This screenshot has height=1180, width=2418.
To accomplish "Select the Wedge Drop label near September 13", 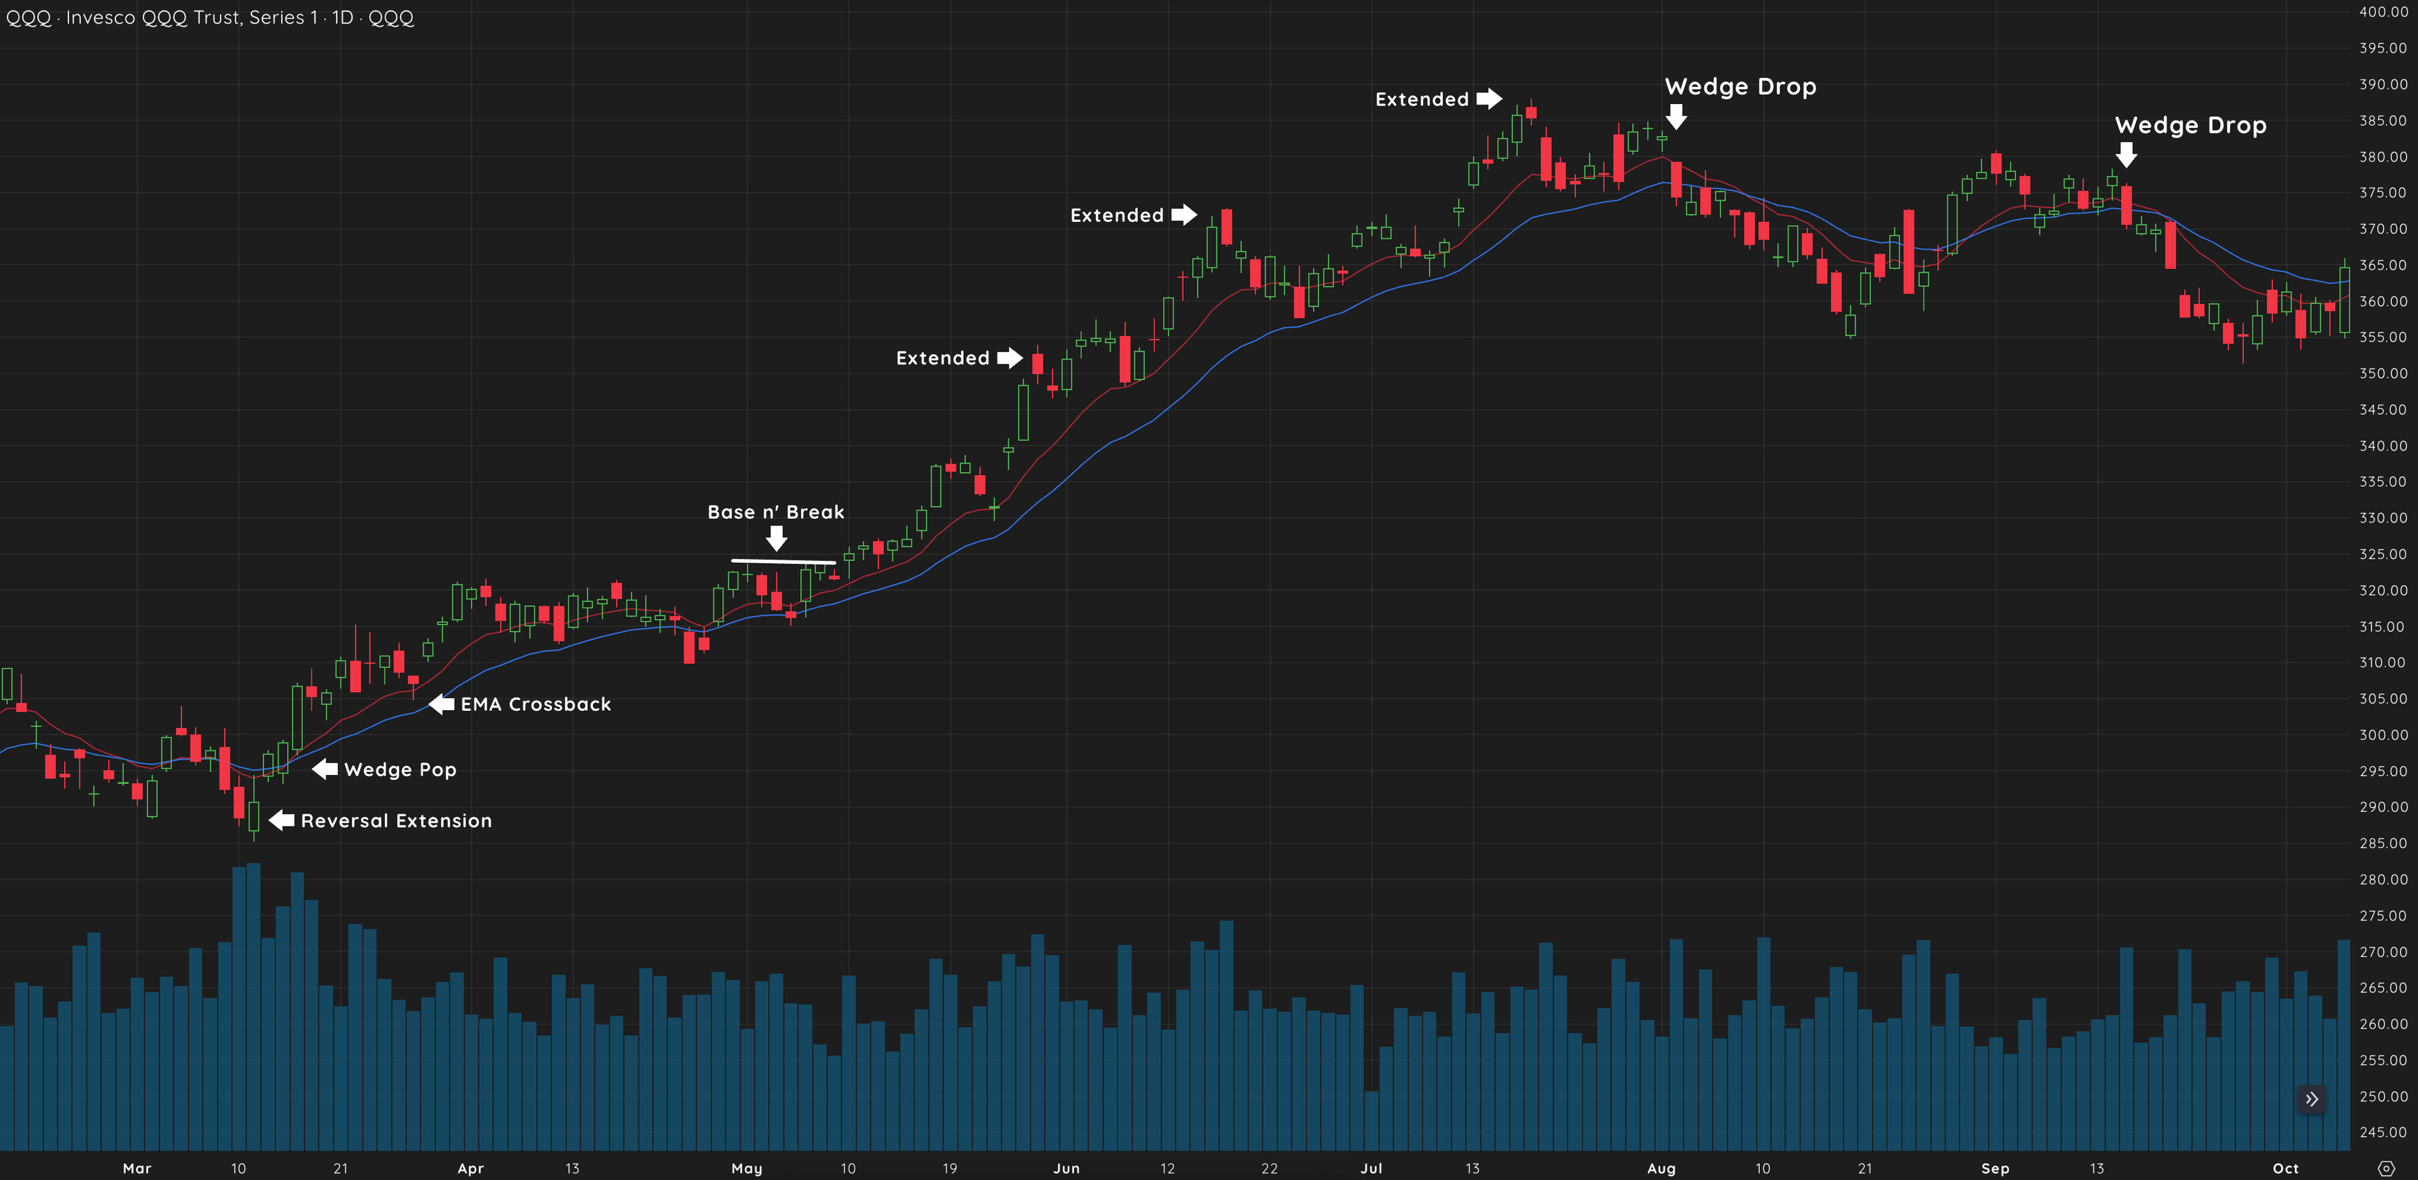I will (2190, 125).
